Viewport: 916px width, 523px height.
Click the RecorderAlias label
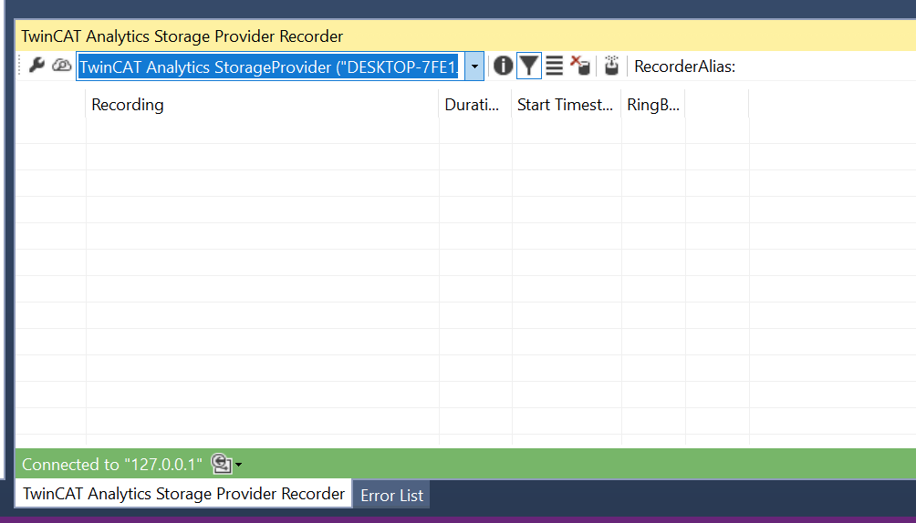click(684, 67)
